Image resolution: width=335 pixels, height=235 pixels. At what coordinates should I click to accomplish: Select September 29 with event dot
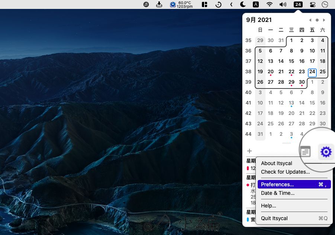(x=291, y=82)
